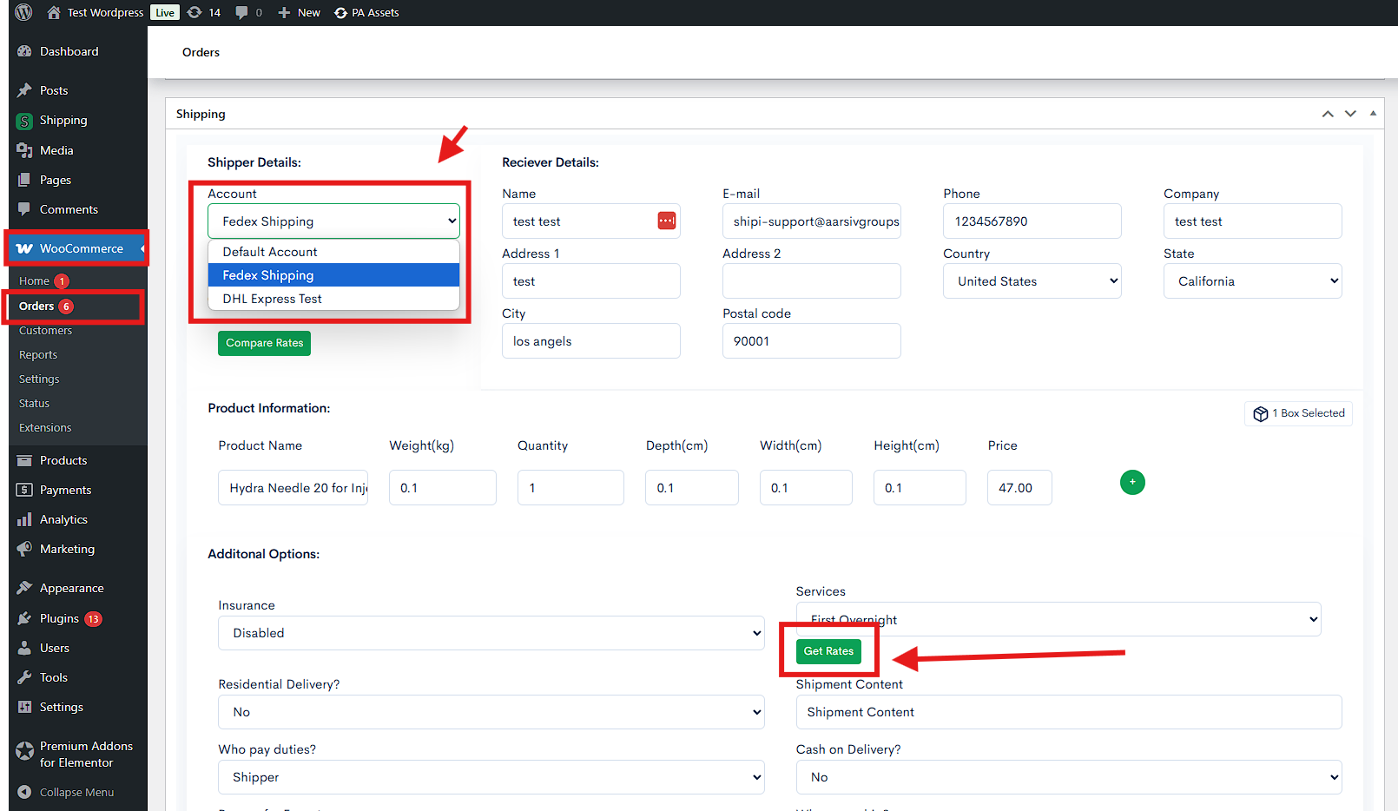Open the Cash on Delivery dropdown
The image size is (1398, 811).
1068,776
